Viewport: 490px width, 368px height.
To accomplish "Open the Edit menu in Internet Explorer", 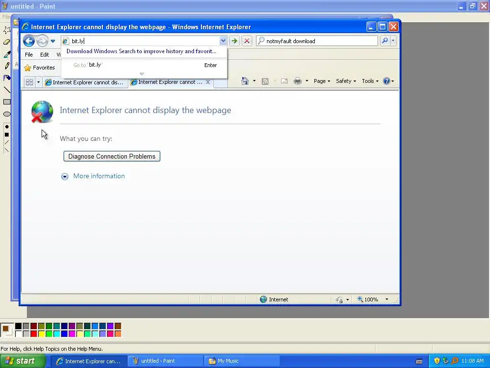I will coord(45,55).
